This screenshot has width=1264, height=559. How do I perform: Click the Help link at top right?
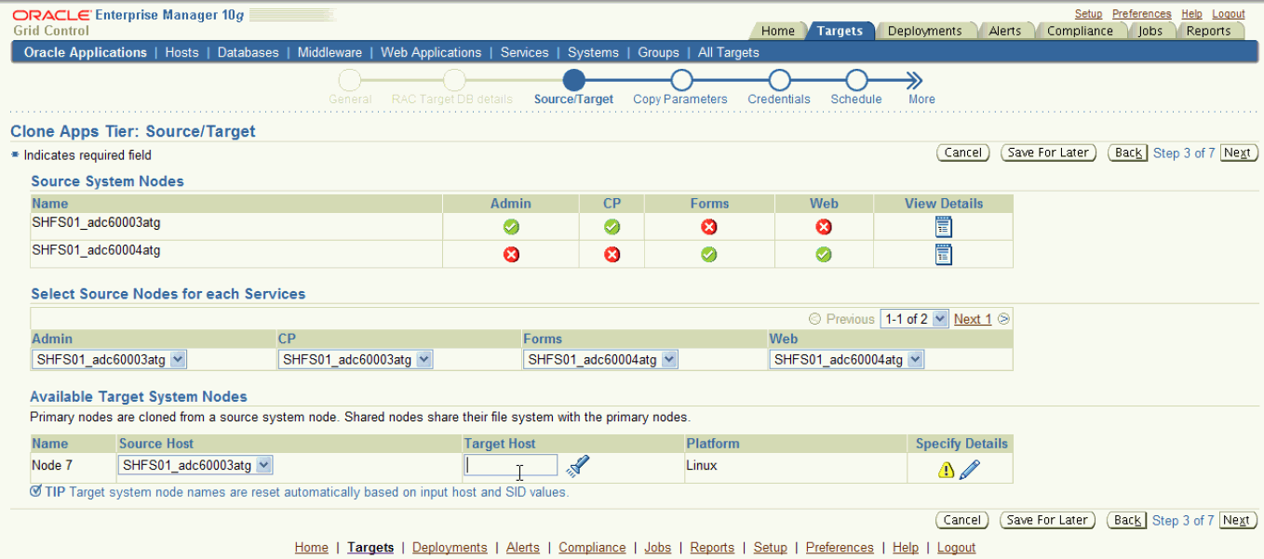(x=1191, y=14)
